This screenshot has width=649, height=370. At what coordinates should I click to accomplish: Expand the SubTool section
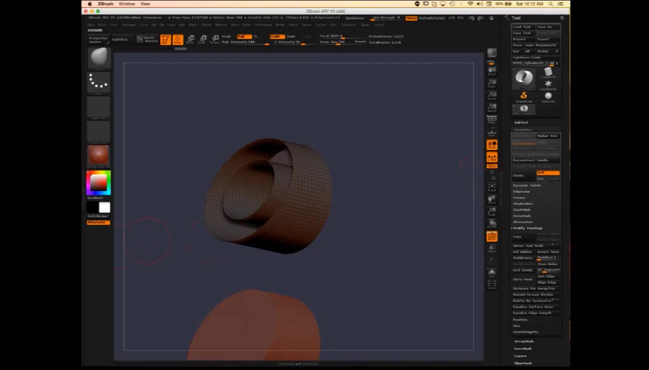coord(521,123)
